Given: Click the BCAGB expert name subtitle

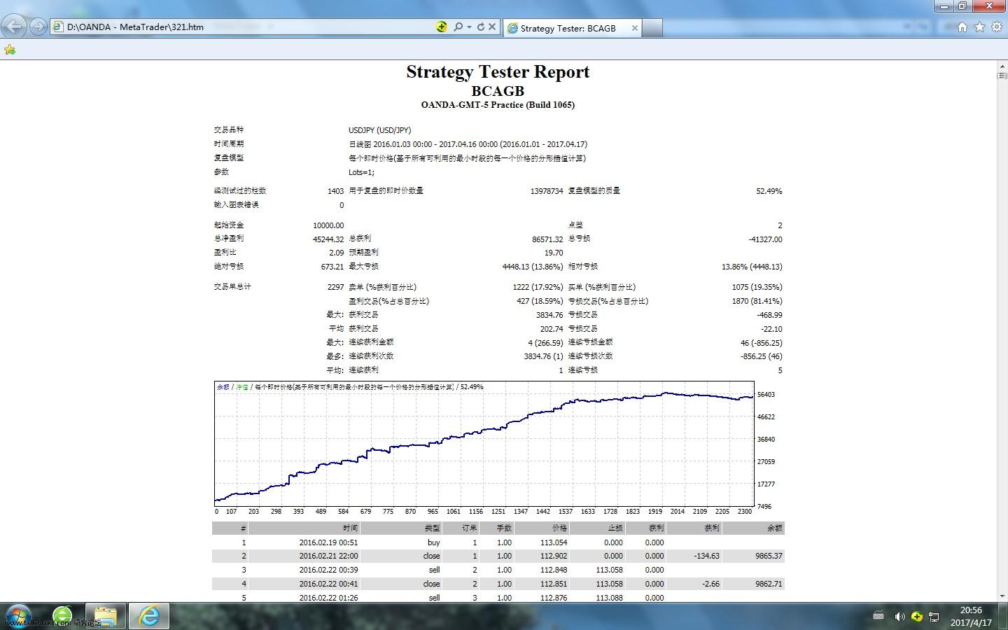Looking at the screenshot, I should click(x=498, y=91).
